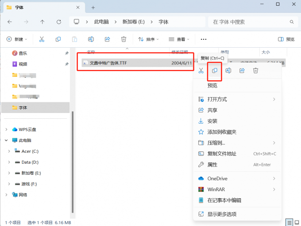Expand the WPS云盘 tree node
This screenshot has width=301, height=226.
pyautogui.click(x=6, y=130)
